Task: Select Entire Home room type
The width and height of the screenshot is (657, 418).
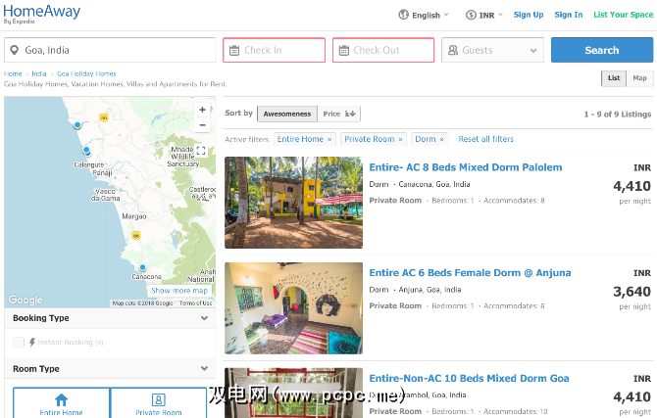Action: (x=61, y=403)
